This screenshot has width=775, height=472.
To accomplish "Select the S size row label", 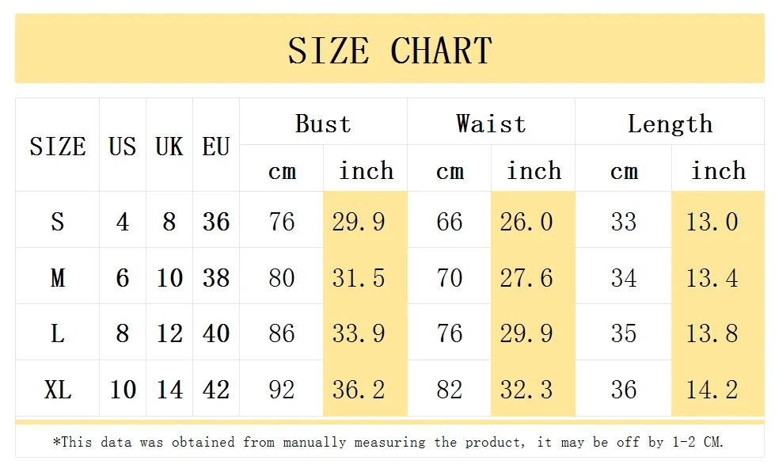I will pos(57,220).
